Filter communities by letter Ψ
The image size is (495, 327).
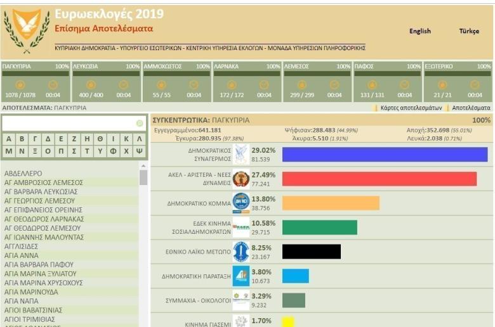pyautogui.click(x=139, y=151)
